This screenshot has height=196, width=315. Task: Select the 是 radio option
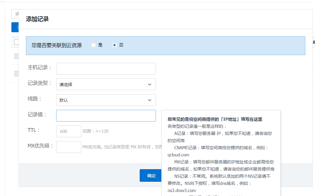(93, 45)
